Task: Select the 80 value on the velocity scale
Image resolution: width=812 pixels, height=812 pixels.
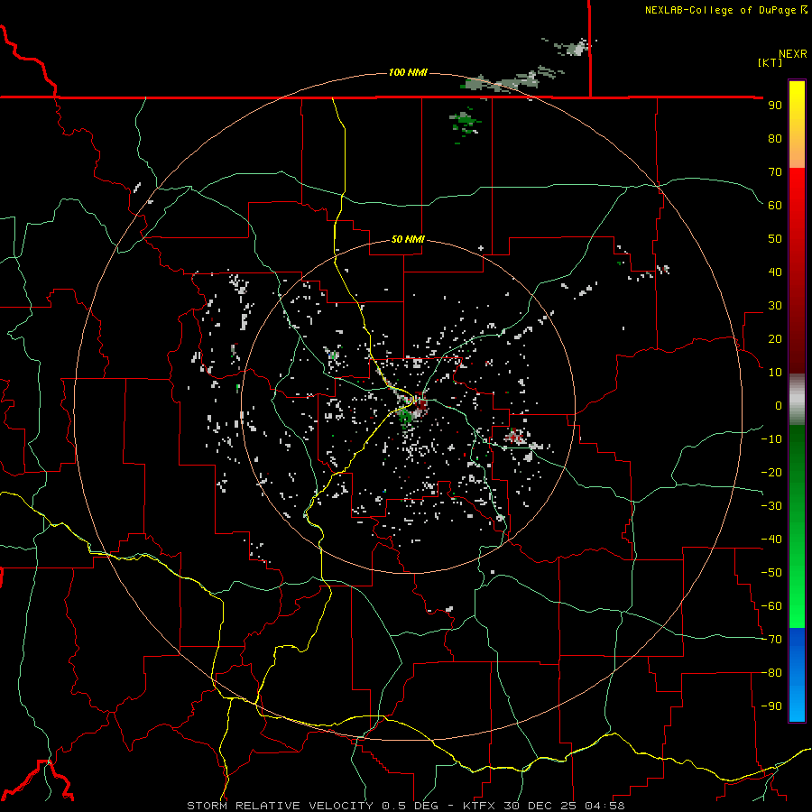Action: point(775,139)
